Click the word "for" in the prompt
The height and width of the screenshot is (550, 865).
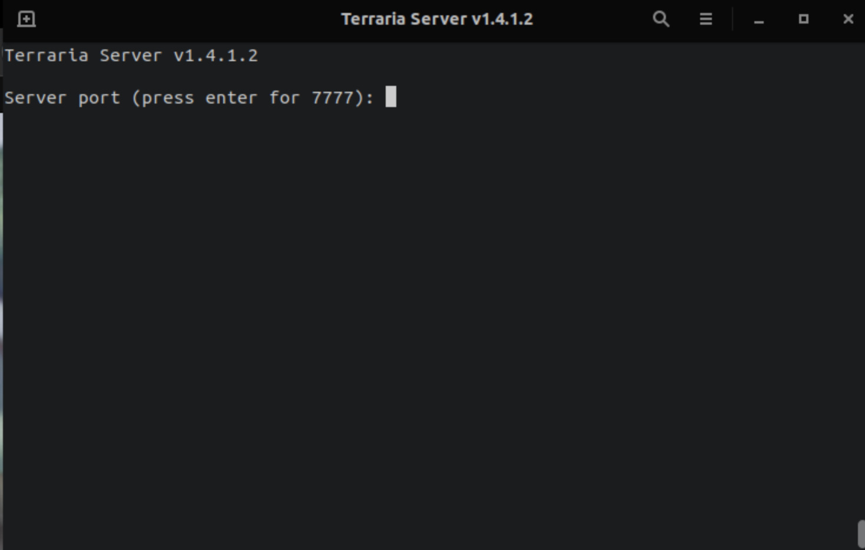tap(284, 98)
